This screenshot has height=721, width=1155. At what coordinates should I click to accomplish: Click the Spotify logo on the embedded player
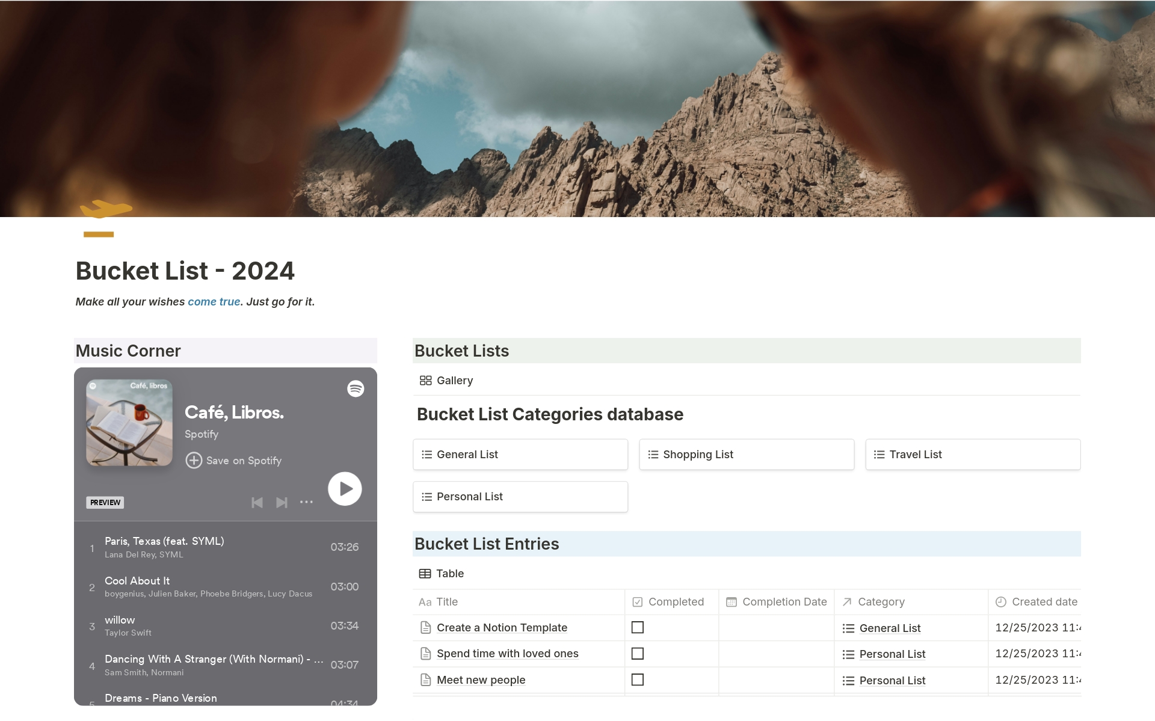coord(356,389)
